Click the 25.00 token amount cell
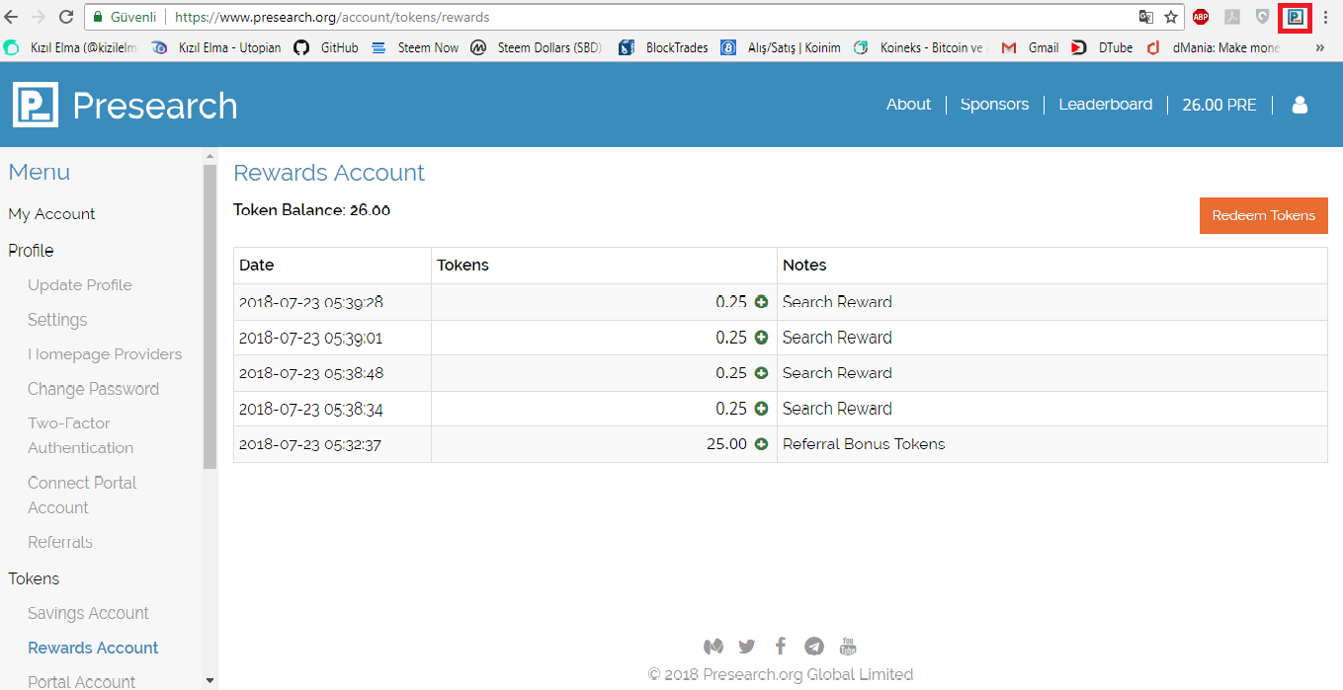 pyautogui.click(x=604, y=444)
